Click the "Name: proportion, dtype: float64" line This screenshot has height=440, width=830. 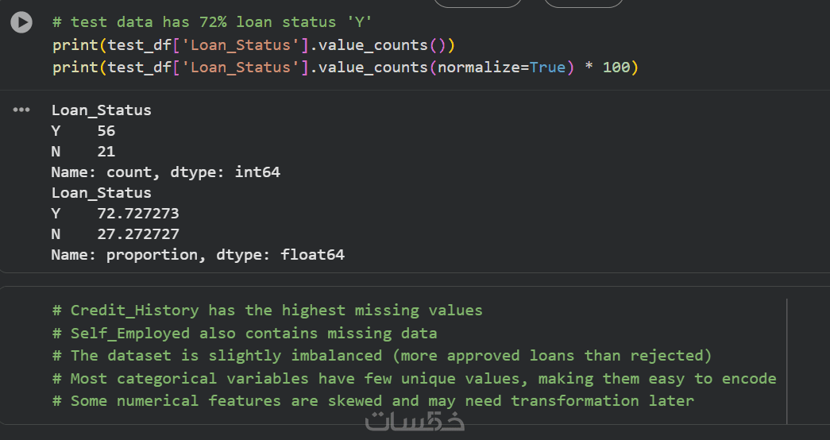click(198, 255)
